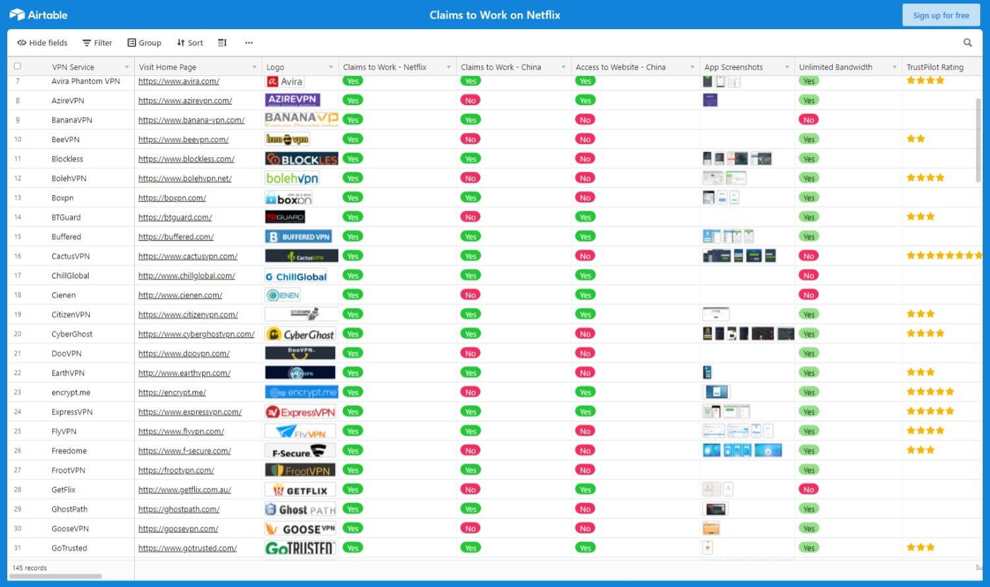Viewport: 990px width, 587px height.
Task: Open the row height icon
Action: [x=222, y=43]
